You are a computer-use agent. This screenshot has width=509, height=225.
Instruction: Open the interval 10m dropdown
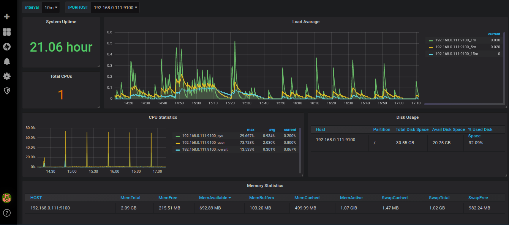coord(51,8)
